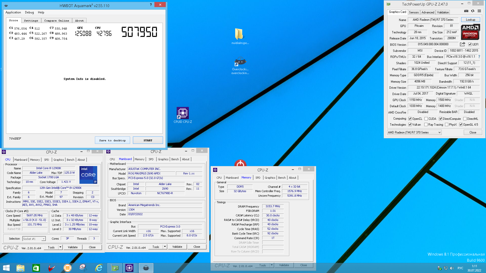Click the Lookup button in GPU-Z
Screen dimensions: 486x273
tap(471, 20)
